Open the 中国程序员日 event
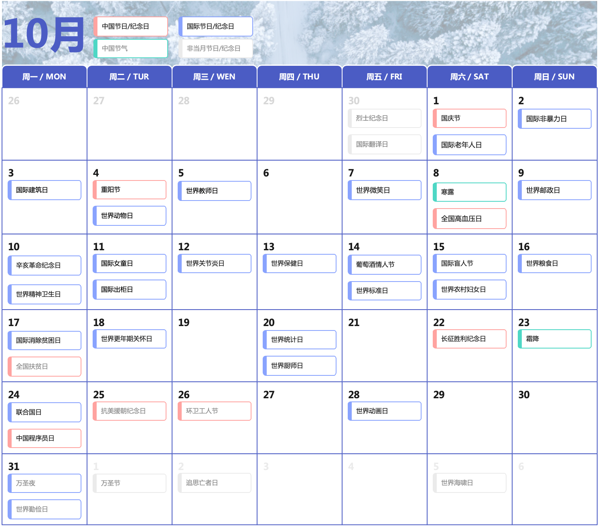 coord(45,438)
